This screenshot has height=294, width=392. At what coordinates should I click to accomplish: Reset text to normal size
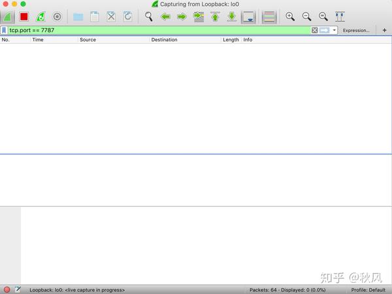tap(323, 17)
